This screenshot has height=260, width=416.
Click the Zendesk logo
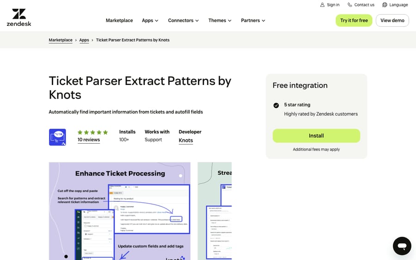tap(19, 18)
